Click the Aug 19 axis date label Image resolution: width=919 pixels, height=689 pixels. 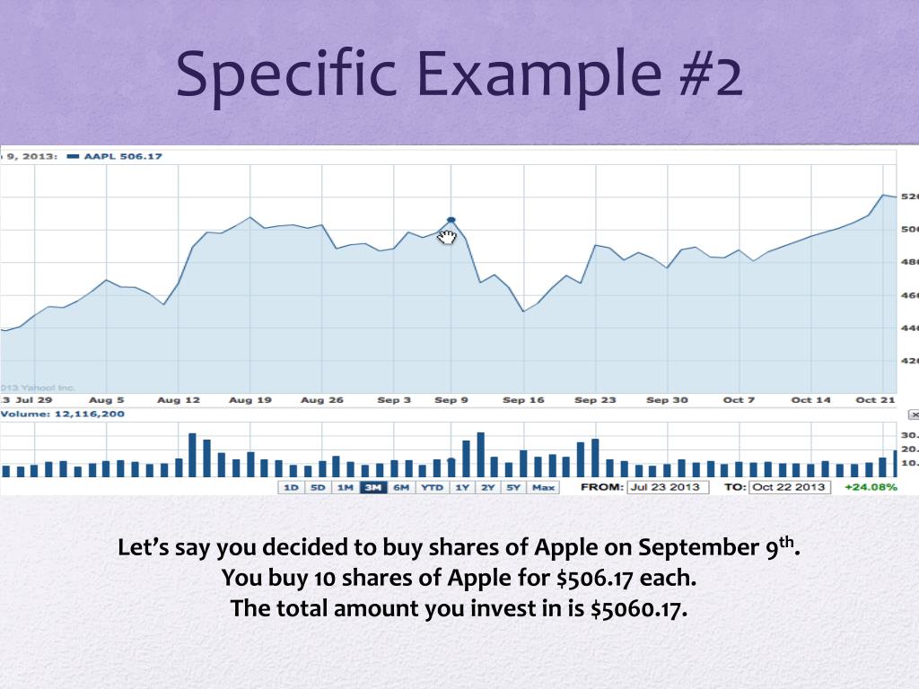[250, 400]
